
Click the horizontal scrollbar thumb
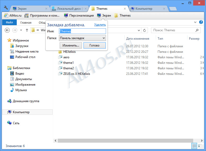point(125,141)
